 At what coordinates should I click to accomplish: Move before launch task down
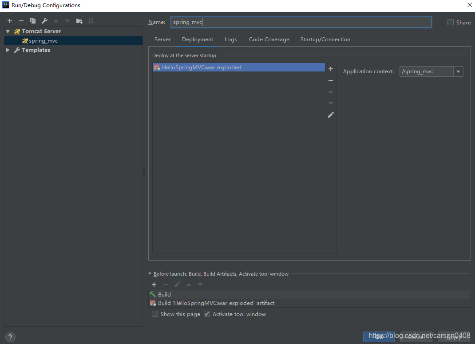(200, 285)
